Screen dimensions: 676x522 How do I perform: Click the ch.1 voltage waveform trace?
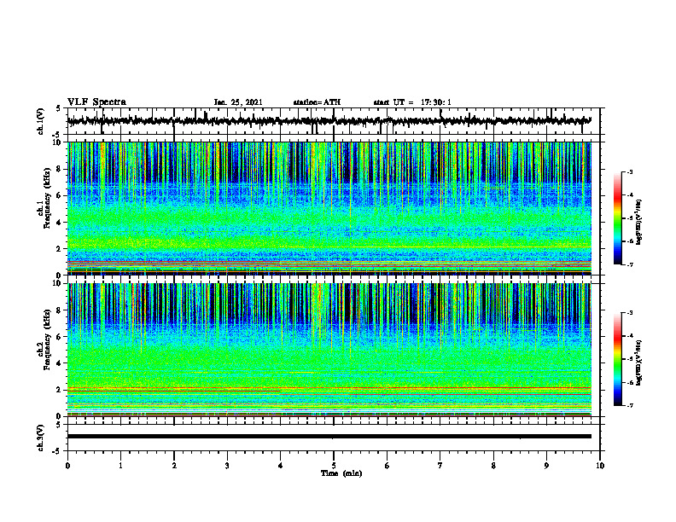pos(329,121)
